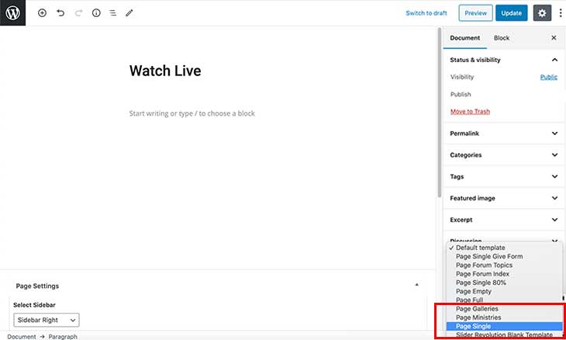Collapse Status & visibility section

pyautogui.click(x=504, y=60)
